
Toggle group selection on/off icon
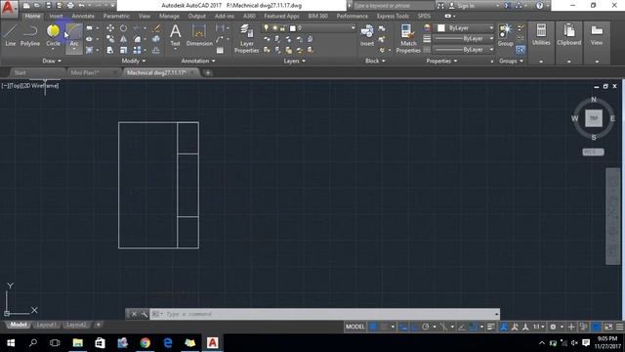[521, 50]
